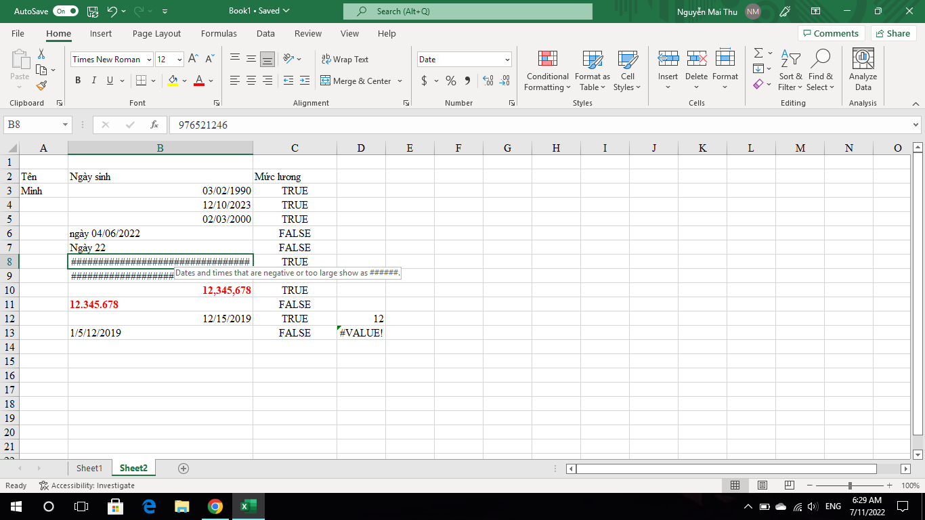Switch to the Review tab

(308, 33)
